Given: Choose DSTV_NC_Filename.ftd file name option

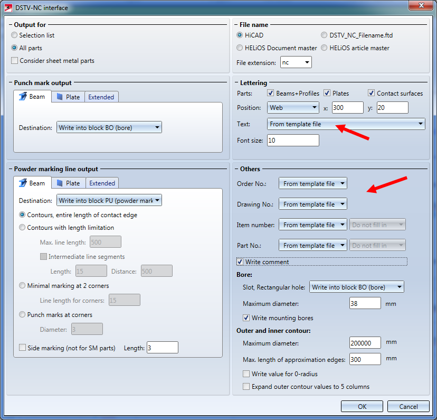Looking at the screenshot, I should pyautogui.click(x=324, y=35).
